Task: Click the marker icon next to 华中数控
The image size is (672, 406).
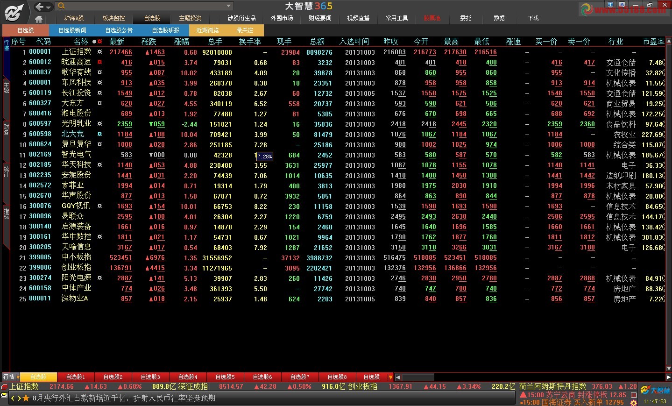Action: (x=99, y=237)
